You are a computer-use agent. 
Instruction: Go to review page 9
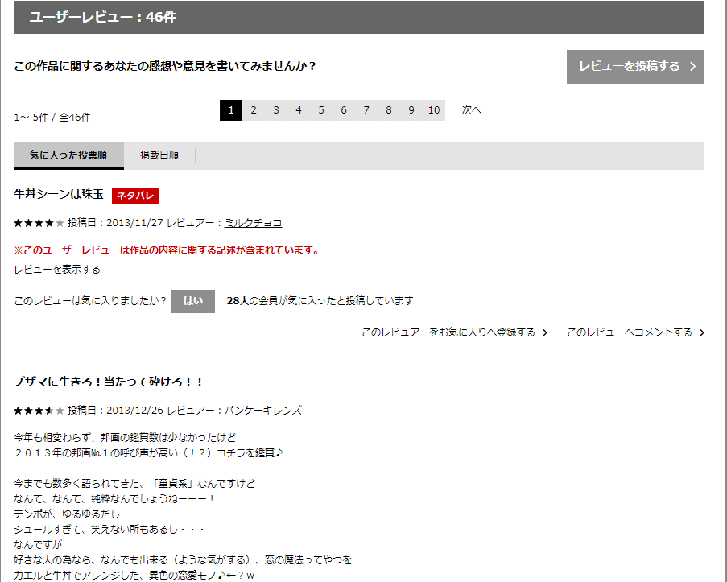[411, 110]
